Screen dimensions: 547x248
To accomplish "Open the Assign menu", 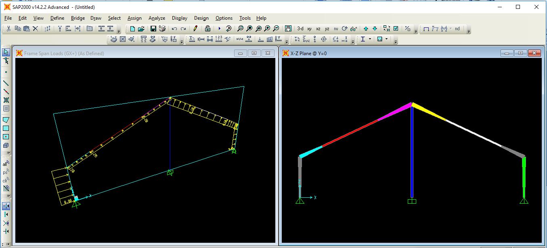I will click(x=134, y=18).
